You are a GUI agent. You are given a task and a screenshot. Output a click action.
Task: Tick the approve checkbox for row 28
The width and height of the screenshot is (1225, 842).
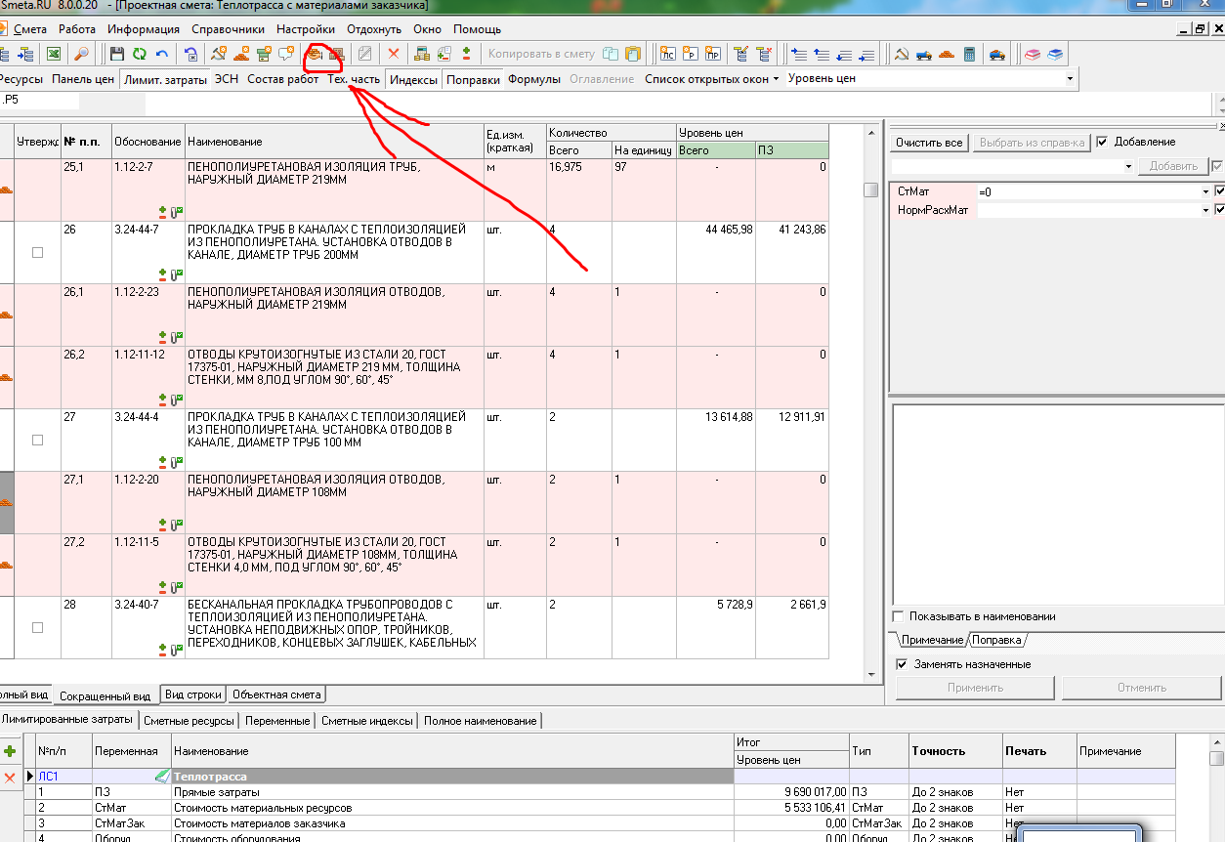(x=38, y=627)
